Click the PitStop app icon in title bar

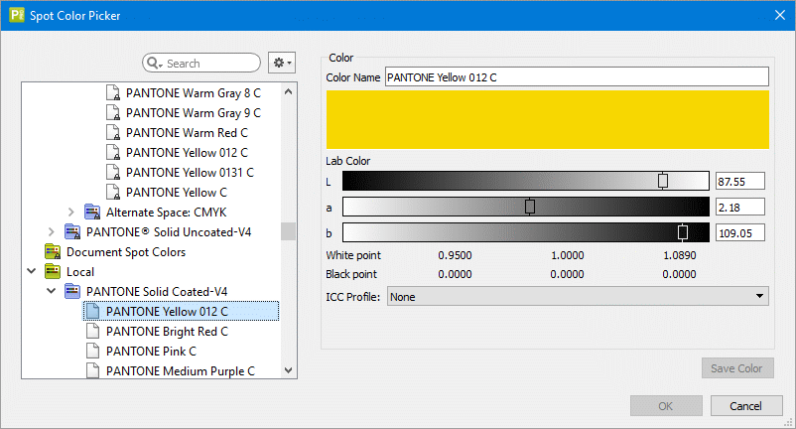[x=17, y=15]
